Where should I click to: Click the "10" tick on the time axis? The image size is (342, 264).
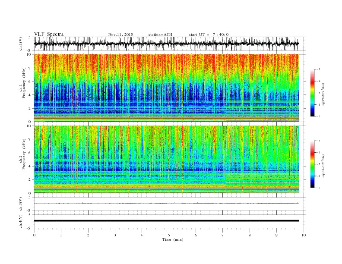(304, 235)
